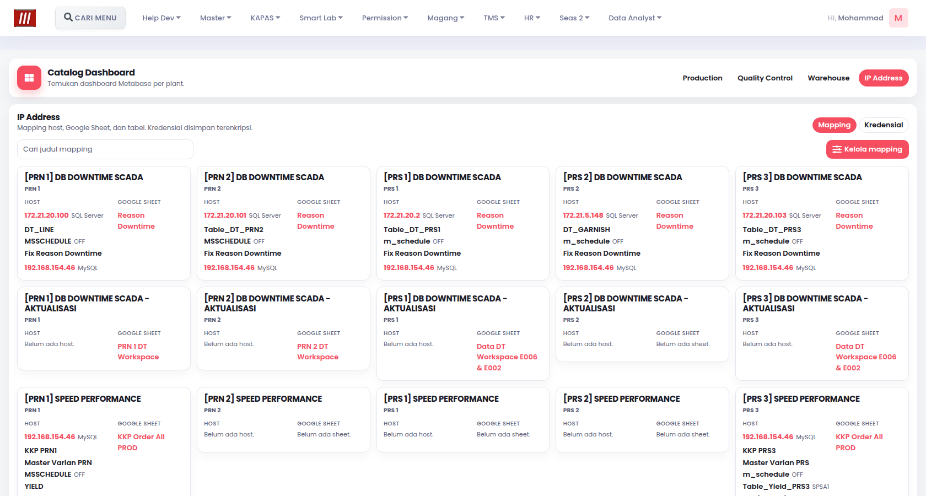Switch to the Production tab
Screen dimensions: 926x496
point(702,78)
